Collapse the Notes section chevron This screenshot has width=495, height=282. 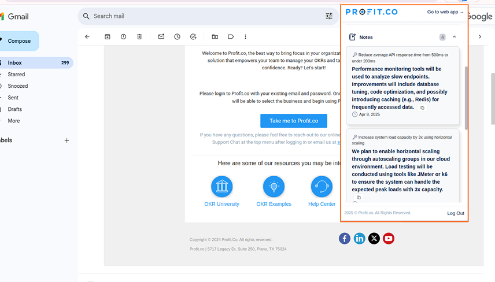click(455, 37)
